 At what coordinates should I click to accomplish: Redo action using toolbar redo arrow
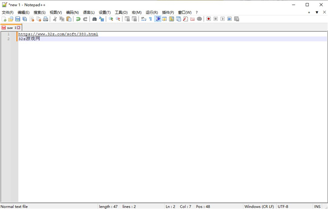tap(85, 19)
